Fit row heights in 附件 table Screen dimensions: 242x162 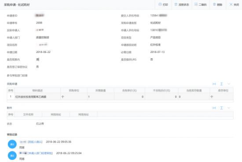221,108
